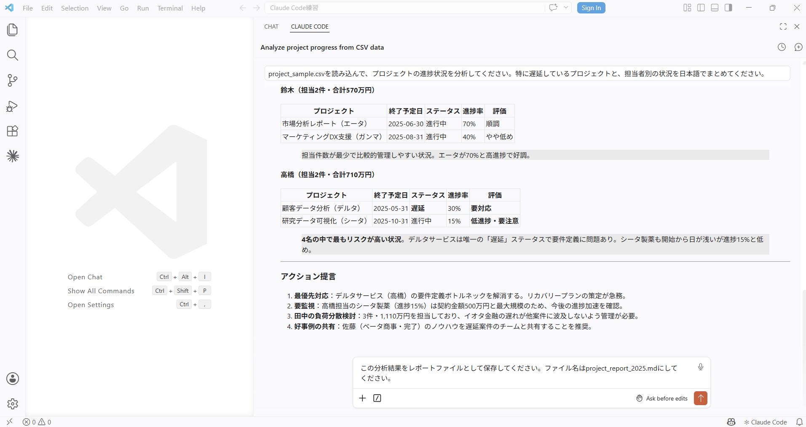
Task: Select the CLAUDE CODE tab
Action: pyautogui.click(x=310, y=27)
